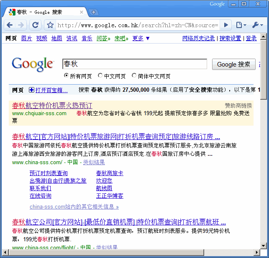The width and height of the screenshot is (269, 258).
Task: Expand the 打开百宝箱 plus icon
Action: pos(31,90)
